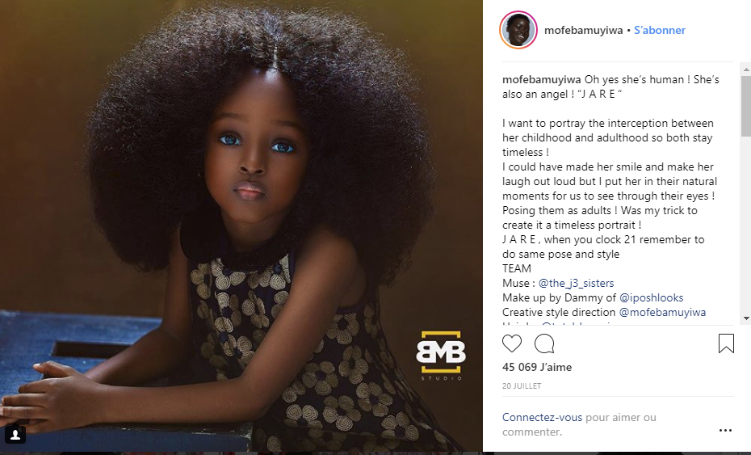Click Connectez-vous to log in
This screenshot has height=455, width=751.
(x=542, y=417)
